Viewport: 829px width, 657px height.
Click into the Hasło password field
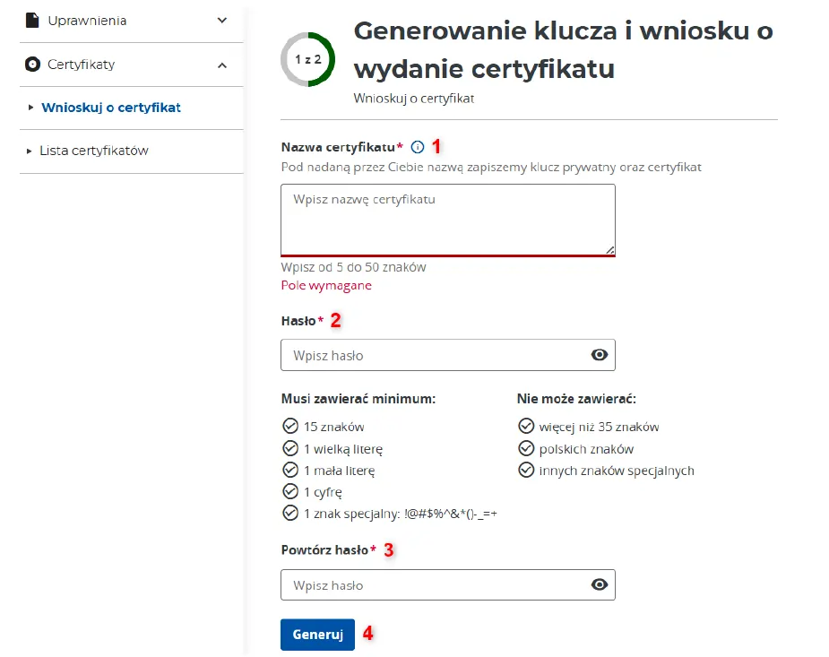click(435, 355)
